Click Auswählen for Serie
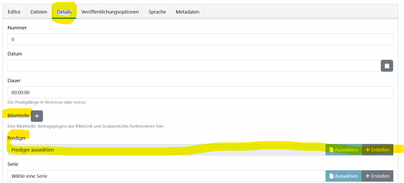This screenshot has width=404, height=183. (x=344, y=176)
